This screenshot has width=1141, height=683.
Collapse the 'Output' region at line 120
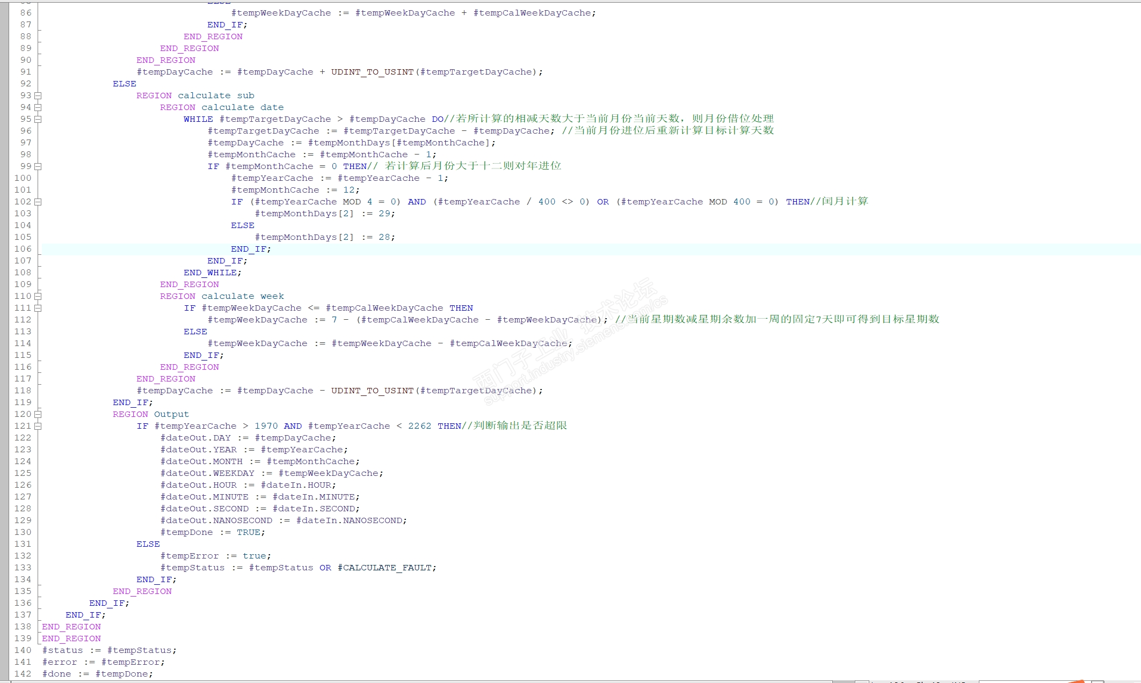pos(38,414)
